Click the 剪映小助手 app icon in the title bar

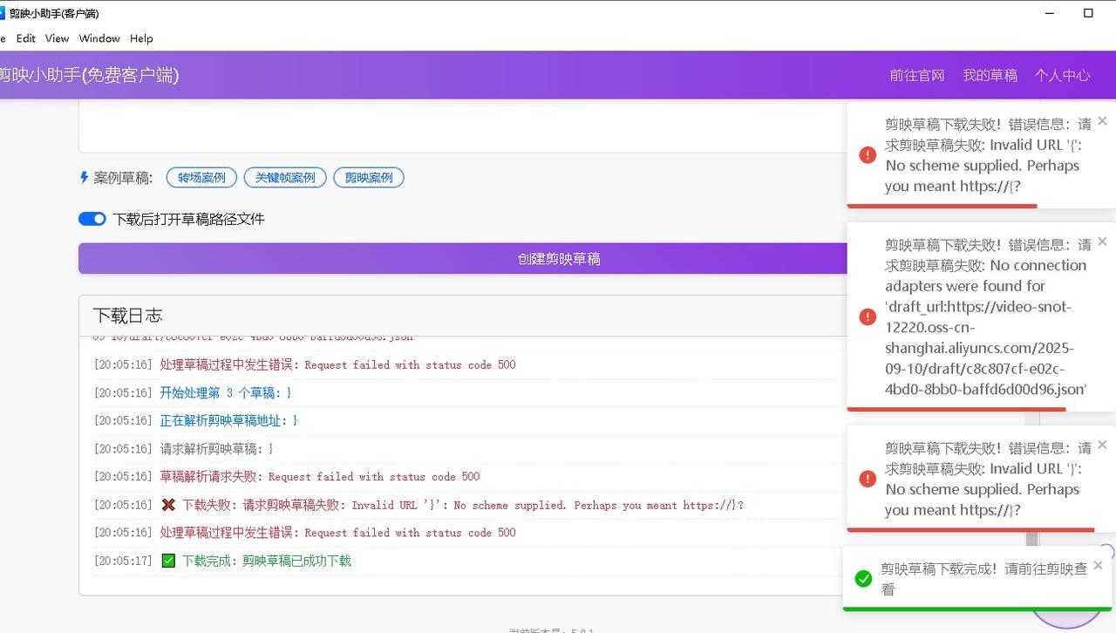pyautogui.click(x=9, y=13)
